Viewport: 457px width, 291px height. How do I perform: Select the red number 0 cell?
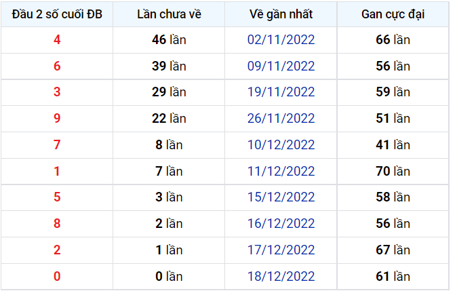pos(57,277)
